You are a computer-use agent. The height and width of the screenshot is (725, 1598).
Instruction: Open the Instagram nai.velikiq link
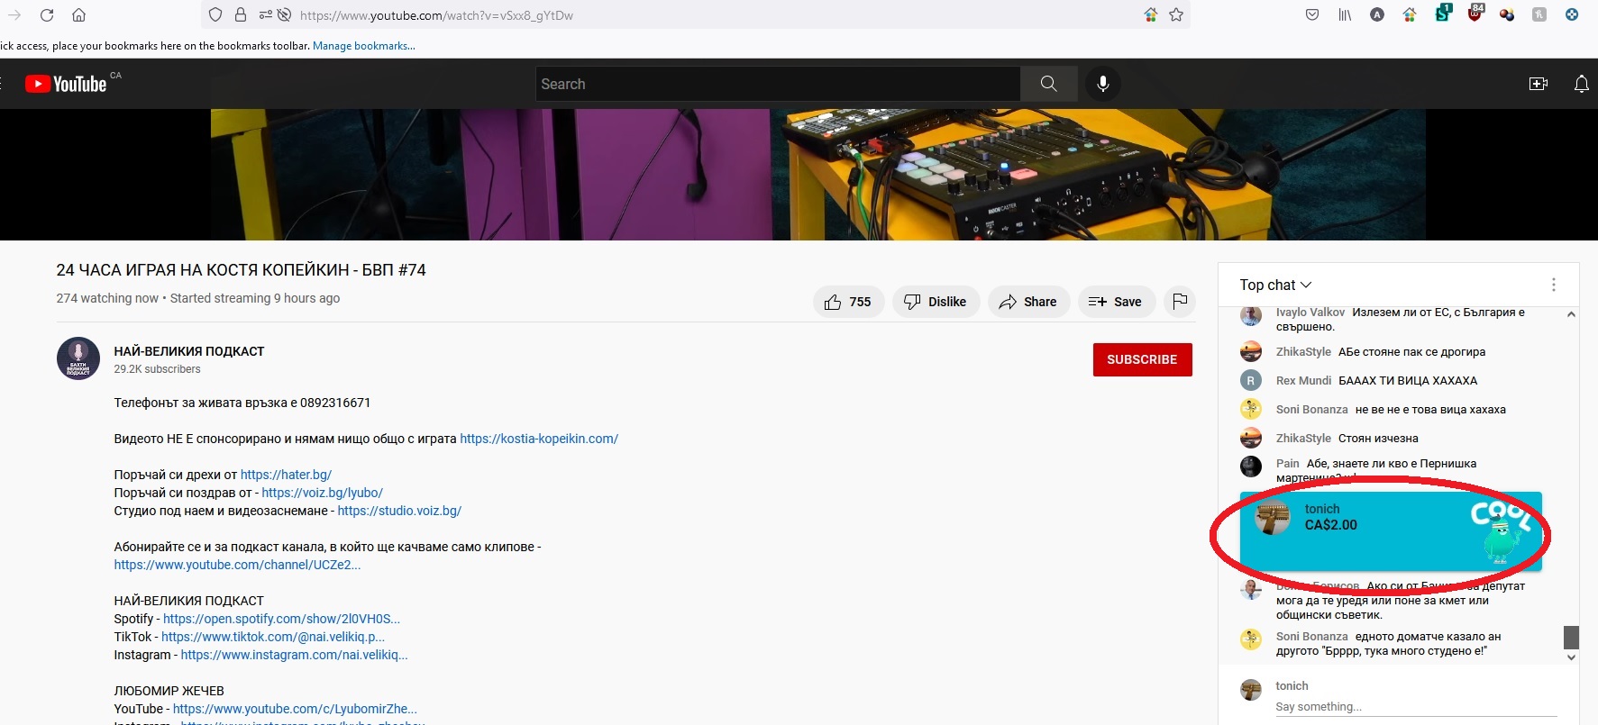coord(294,655)
